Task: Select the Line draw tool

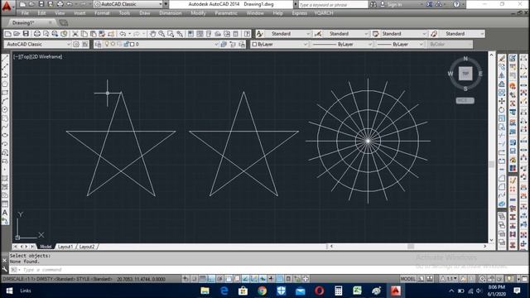Action: pos(5,58)
